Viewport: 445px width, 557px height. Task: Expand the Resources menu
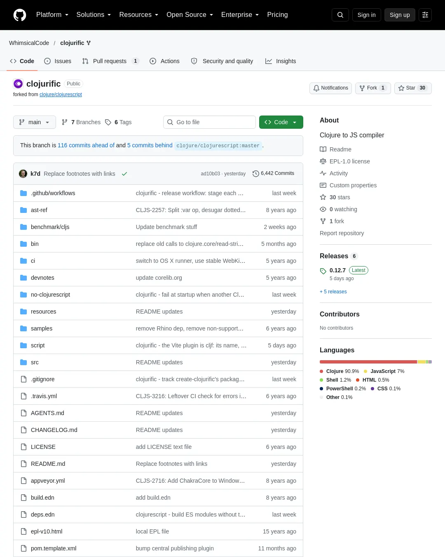138,15
